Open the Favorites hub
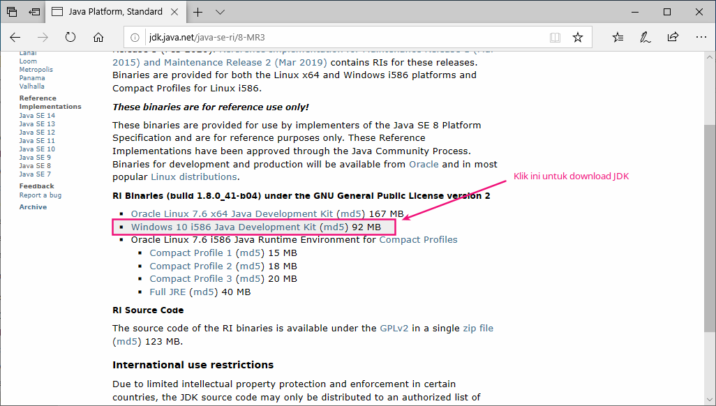This screenshot has height=406, width=716. 618,37
